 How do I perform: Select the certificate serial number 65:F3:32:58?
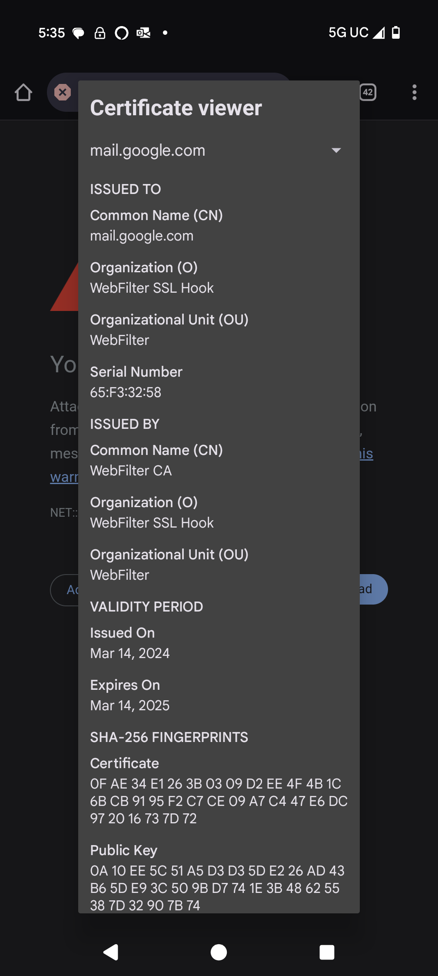[126, 392]
